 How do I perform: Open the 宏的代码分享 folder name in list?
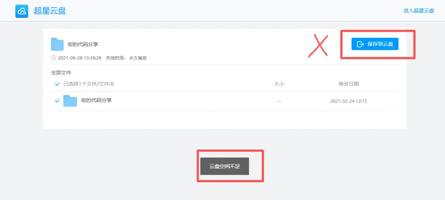(x=96, y=100)
